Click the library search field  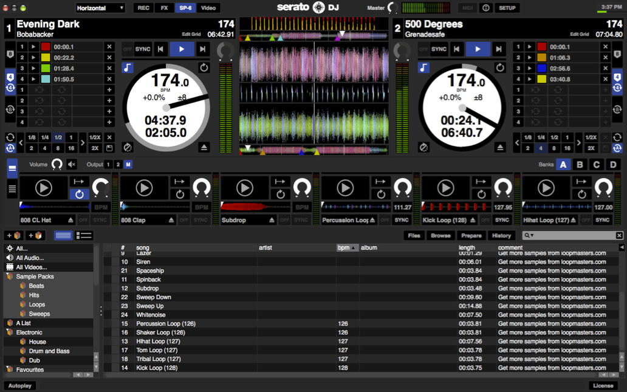point(572,236)
